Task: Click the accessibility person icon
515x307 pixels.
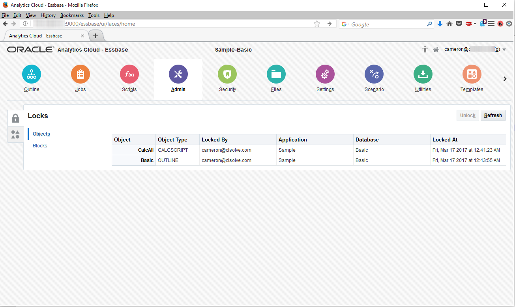Action: (x=425, y=50)
